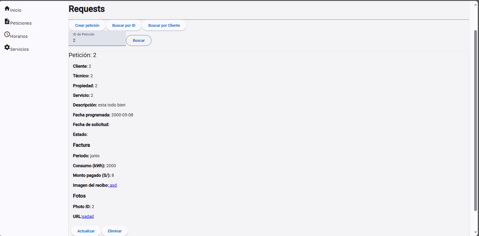The image size is (479, 236).
Task: Click the Buscar button
Action: [139, 41]
